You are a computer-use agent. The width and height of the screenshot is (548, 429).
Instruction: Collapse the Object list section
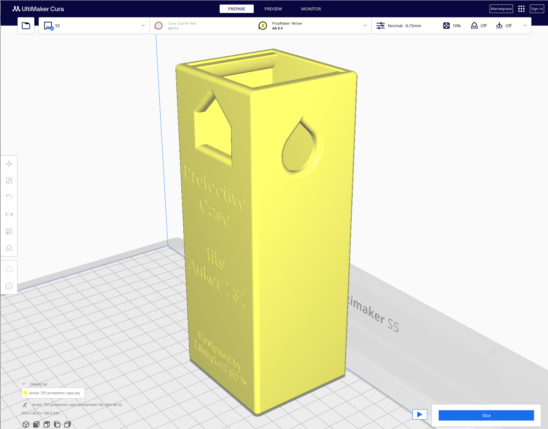[x=24, y=384]
